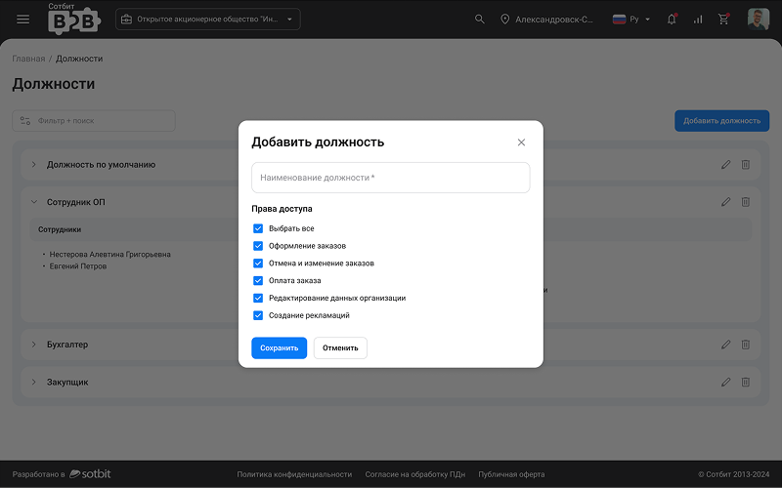Open the hamburger navigation menu
The image size is (782, 488).
(x=23, y=20)
